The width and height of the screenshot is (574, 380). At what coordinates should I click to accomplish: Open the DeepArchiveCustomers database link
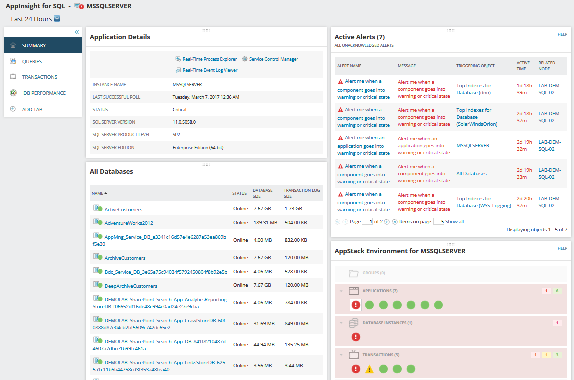click(x=131, y=286)
